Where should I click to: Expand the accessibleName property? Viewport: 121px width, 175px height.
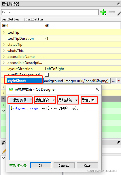4,56
